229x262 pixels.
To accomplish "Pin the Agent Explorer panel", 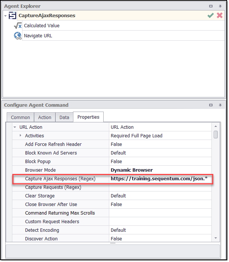I will (220, 6).
